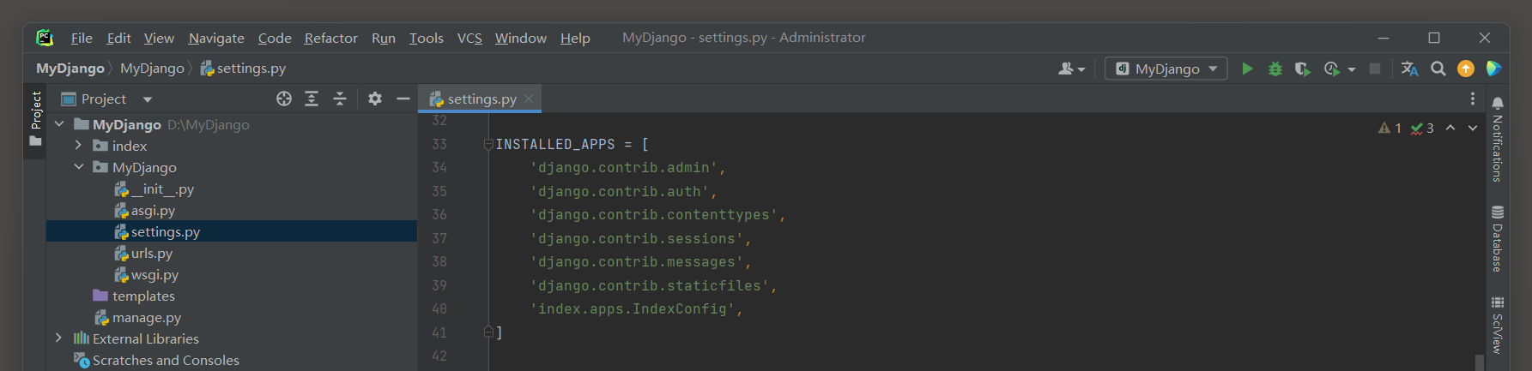Fold the INSTALLED_APPS list at line 33
This screenshot has height=371, width=1532.
tap(488, 144)
